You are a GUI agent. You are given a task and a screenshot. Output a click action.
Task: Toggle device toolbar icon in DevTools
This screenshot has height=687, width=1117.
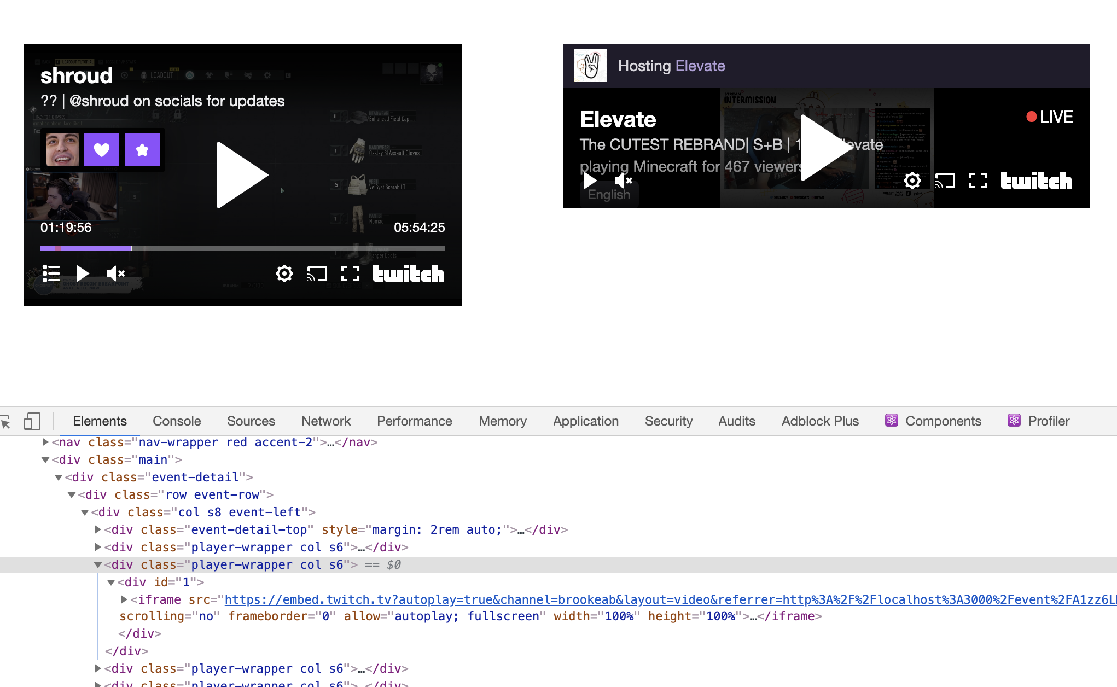(32, 421)
